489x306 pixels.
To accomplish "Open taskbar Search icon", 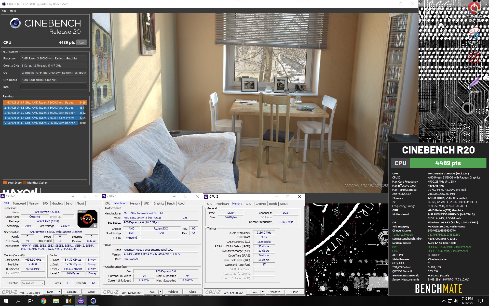I will click(18, 301).
